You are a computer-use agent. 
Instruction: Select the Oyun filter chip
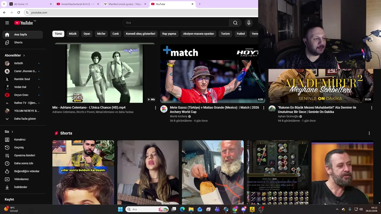87,34
